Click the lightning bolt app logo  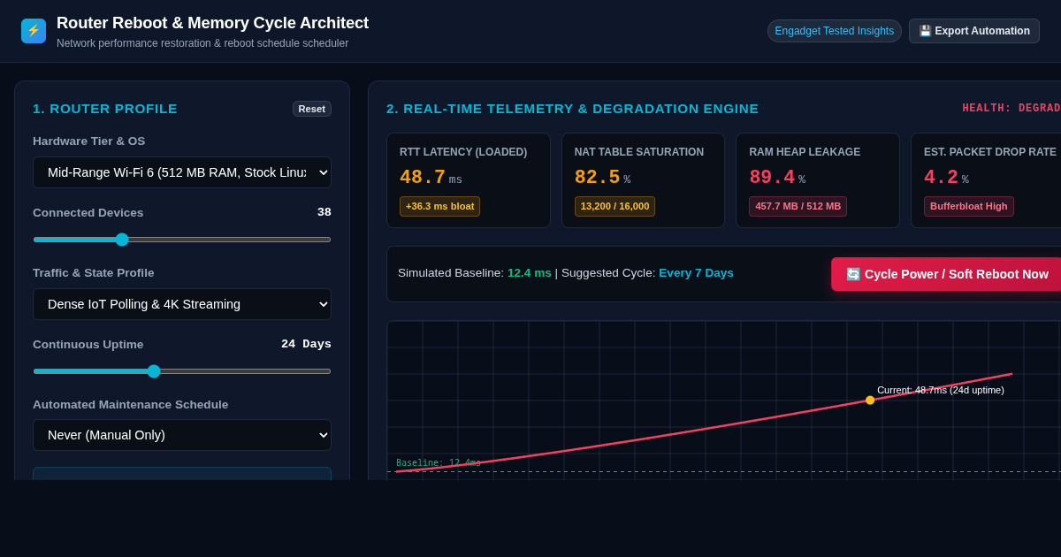[34, 31]
